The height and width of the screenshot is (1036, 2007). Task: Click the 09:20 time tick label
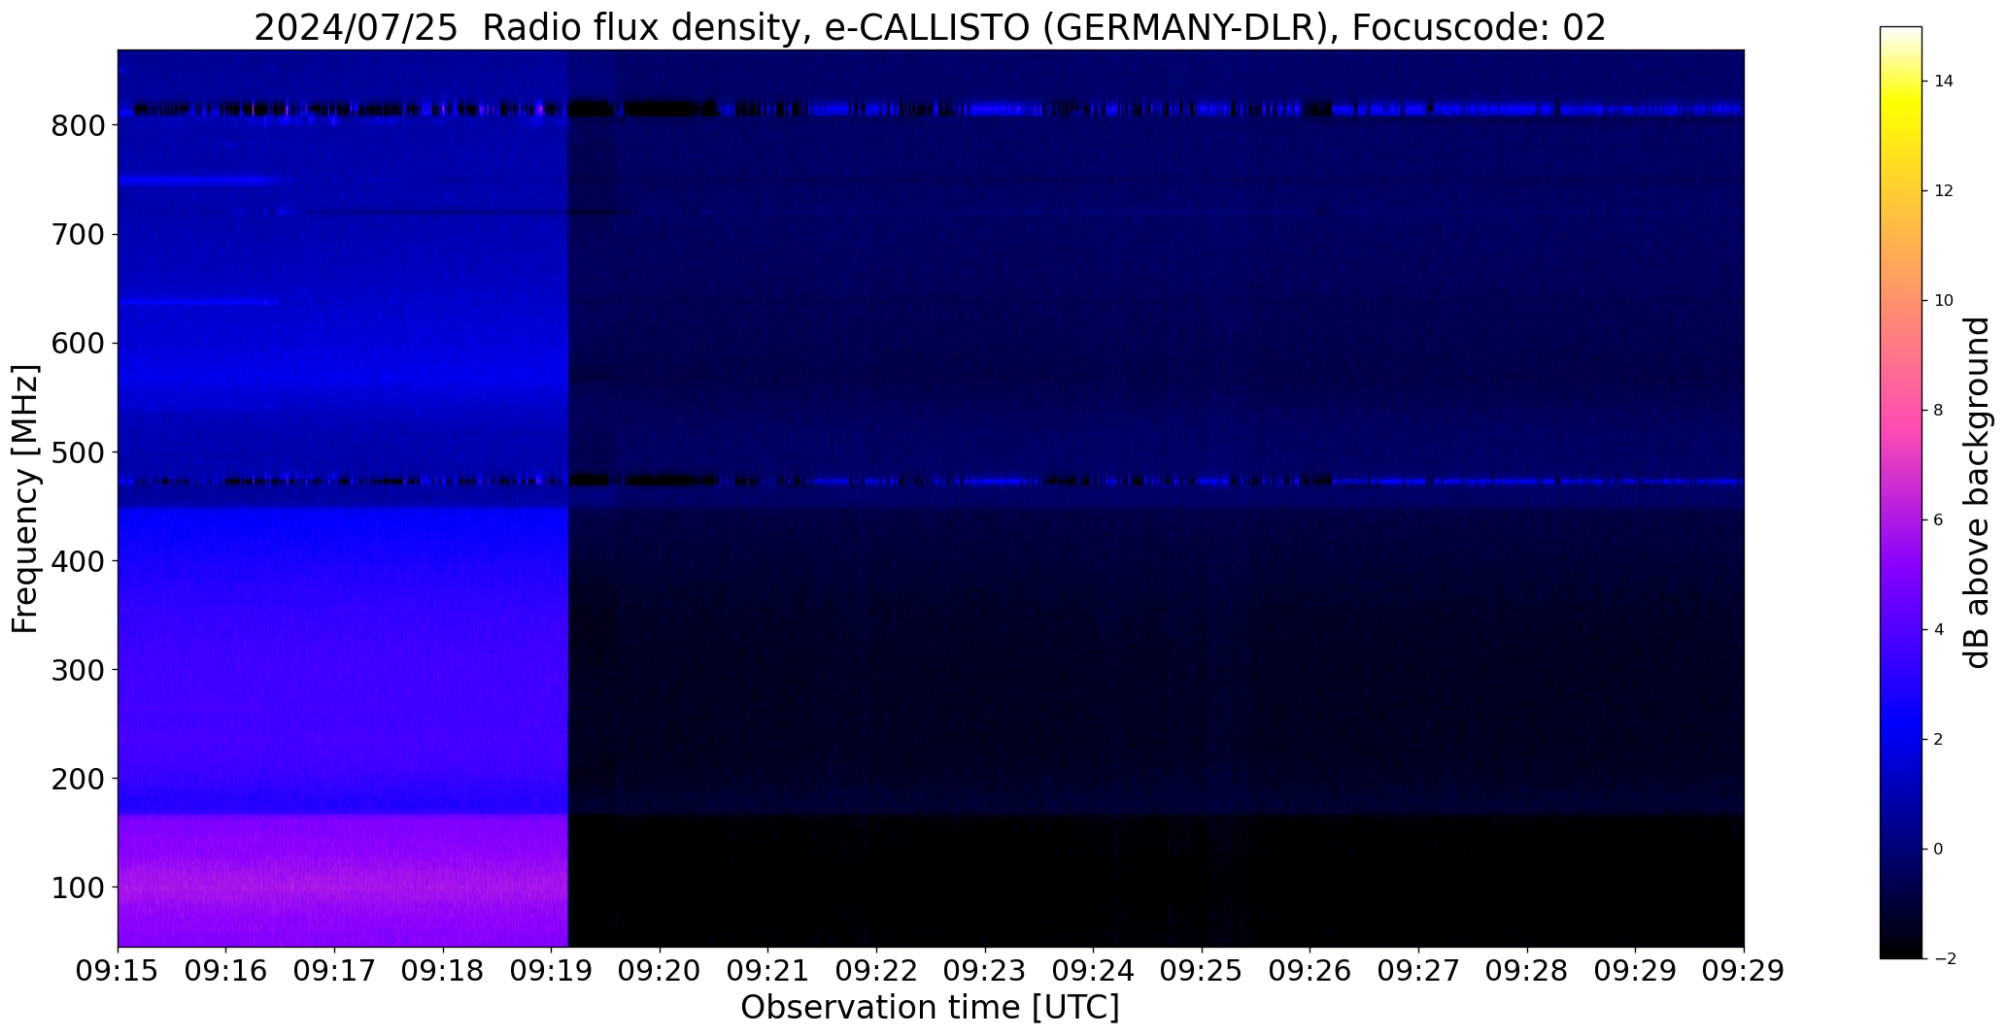click(661, 971)
